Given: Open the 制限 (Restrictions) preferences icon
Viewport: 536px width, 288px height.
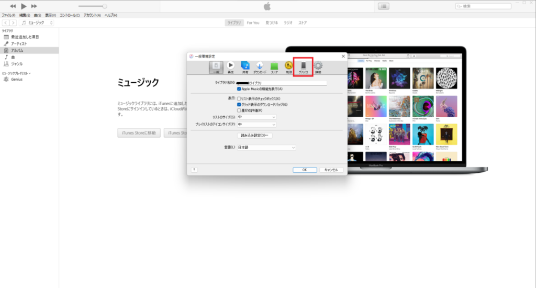Looking at the screenshot, I should [x=289, y=68].
